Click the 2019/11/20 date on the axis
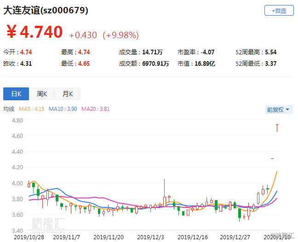Image resolution: width=298 pixels, height=242 pixels. click(109, 237)
